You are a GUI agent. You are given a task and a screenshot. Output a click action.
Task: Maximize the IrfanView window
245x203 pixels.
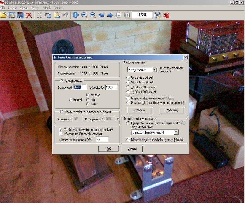[237, 2]
